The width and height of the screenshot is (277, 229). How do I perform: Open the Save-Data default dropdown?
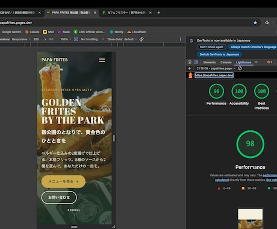[122, 39]
